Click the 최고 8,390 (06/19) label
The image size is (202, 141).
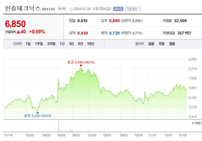[81, 62]
